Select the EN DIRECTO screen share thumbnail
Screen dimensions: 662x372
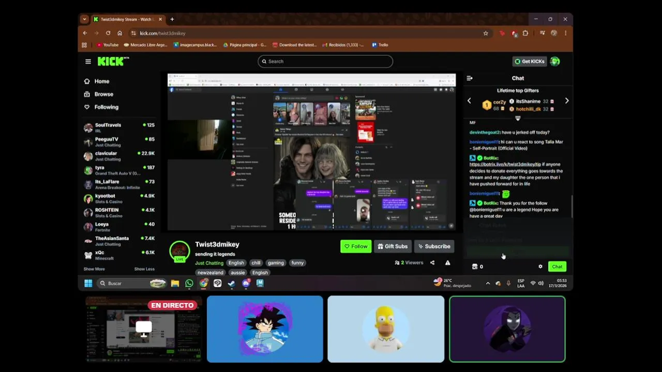tap(144, 329)
